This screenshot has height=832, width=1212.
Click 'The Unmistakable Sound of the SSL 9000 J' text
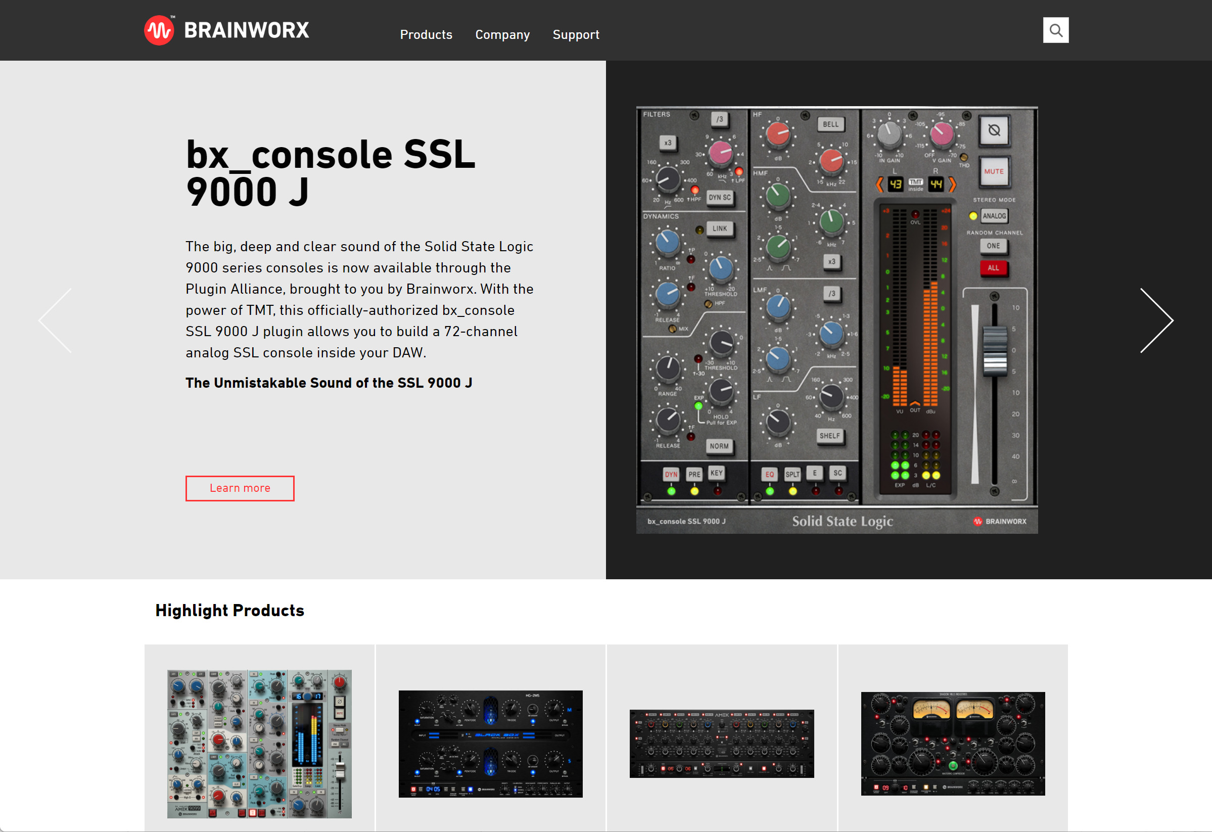(x=329, y=383)
